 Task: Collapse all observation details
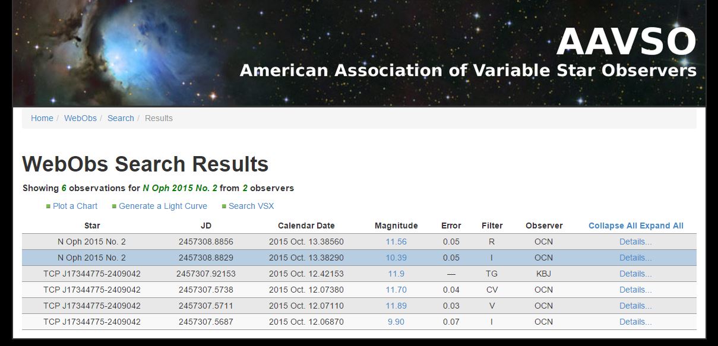tap(614, 226)
